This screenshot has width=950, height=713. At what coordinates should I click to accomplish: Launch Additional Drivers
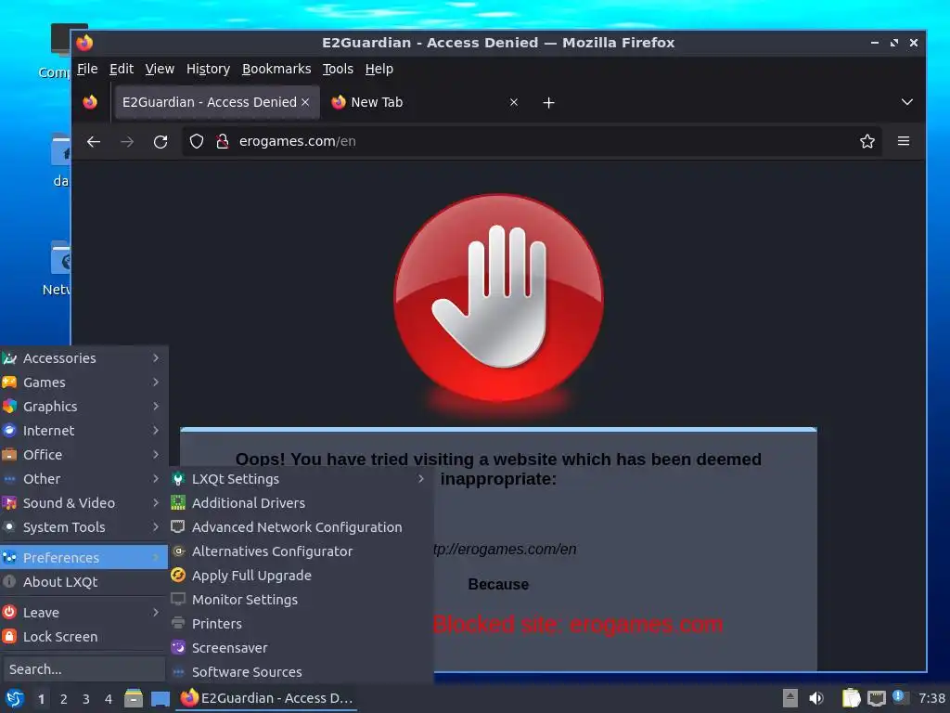301,502
